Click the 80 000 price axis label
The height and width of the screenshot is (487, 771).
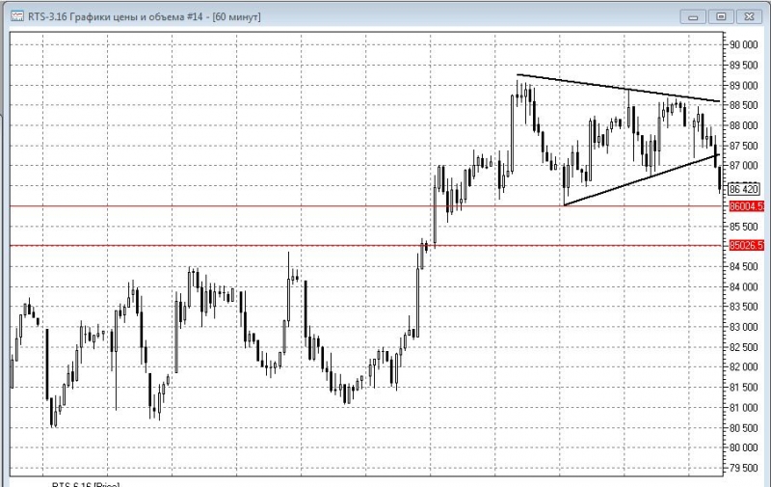point(743,447)
